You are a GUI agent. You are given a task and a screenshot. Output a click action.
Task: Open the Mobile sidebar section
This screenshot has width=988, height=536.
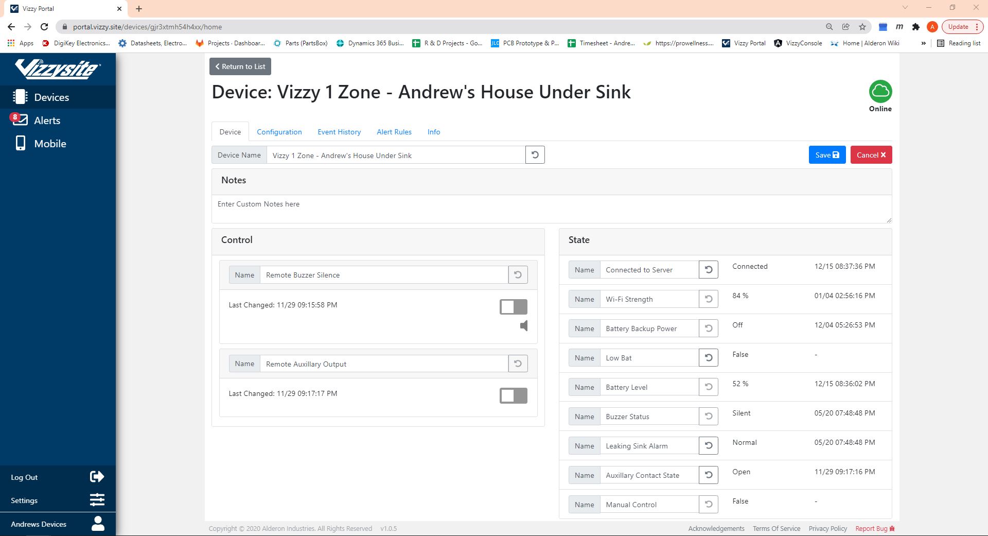(x=58, y=143)
